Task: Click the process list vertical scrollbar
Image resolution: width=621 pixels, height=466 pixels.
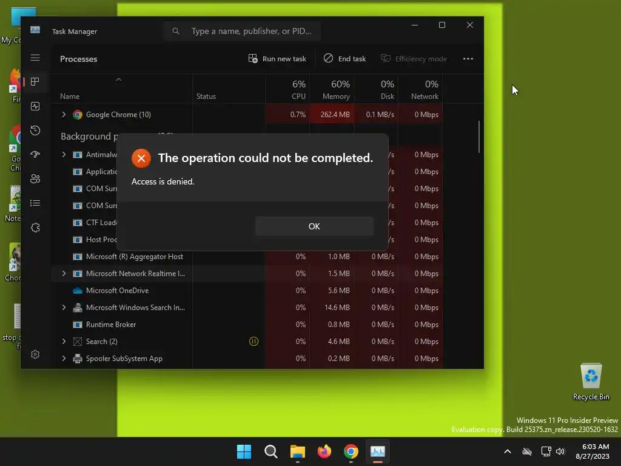Action: [479, 137]
